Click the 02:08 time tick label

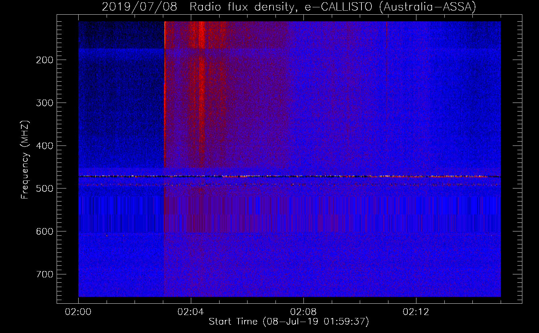tap(303, 312)
